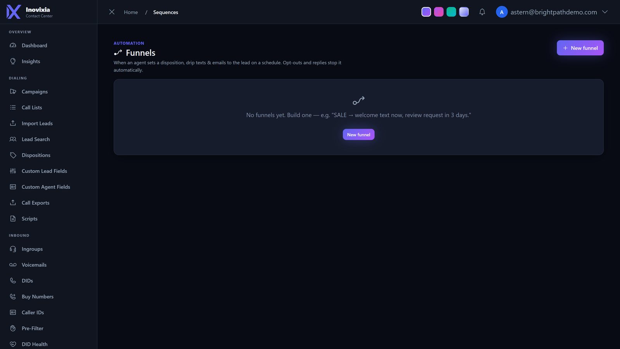Pick the purple theme swatch
The height and width of the screenshot is (349, 620).
click(426, 12)
